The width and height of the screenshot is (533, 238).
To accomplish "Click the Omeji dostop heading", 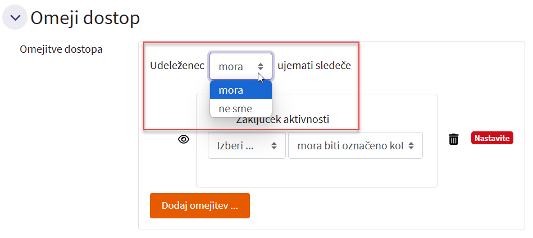I will [x=85, y=18].
